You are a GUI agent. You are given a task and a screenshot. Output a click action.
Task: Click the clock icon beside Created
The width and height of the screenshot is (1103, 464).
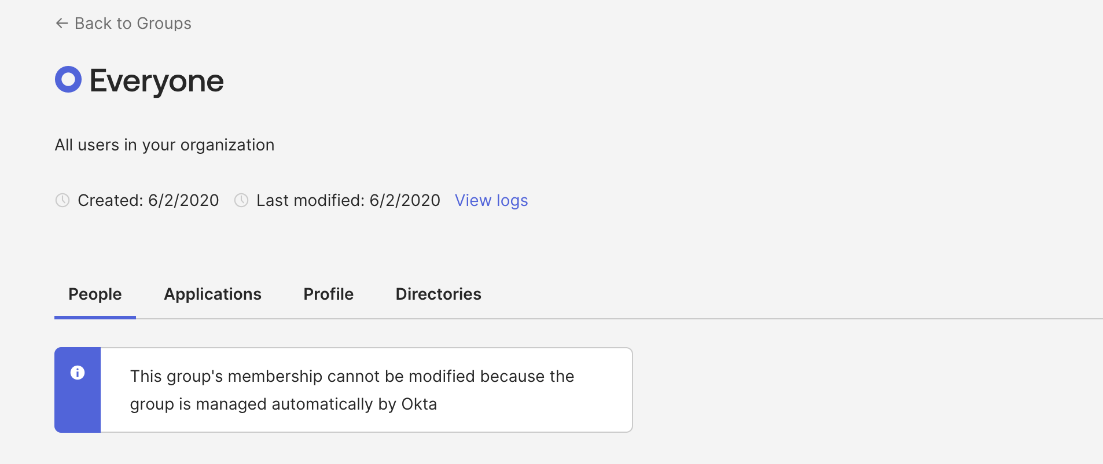tap(62, 200)
